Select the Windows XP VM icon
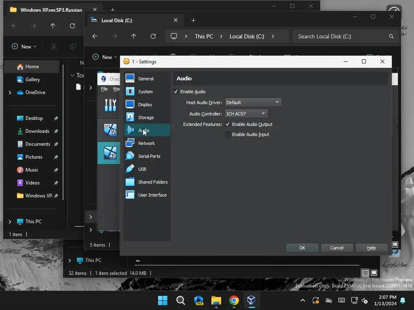The image size is (414, 310). click(110, 153)
